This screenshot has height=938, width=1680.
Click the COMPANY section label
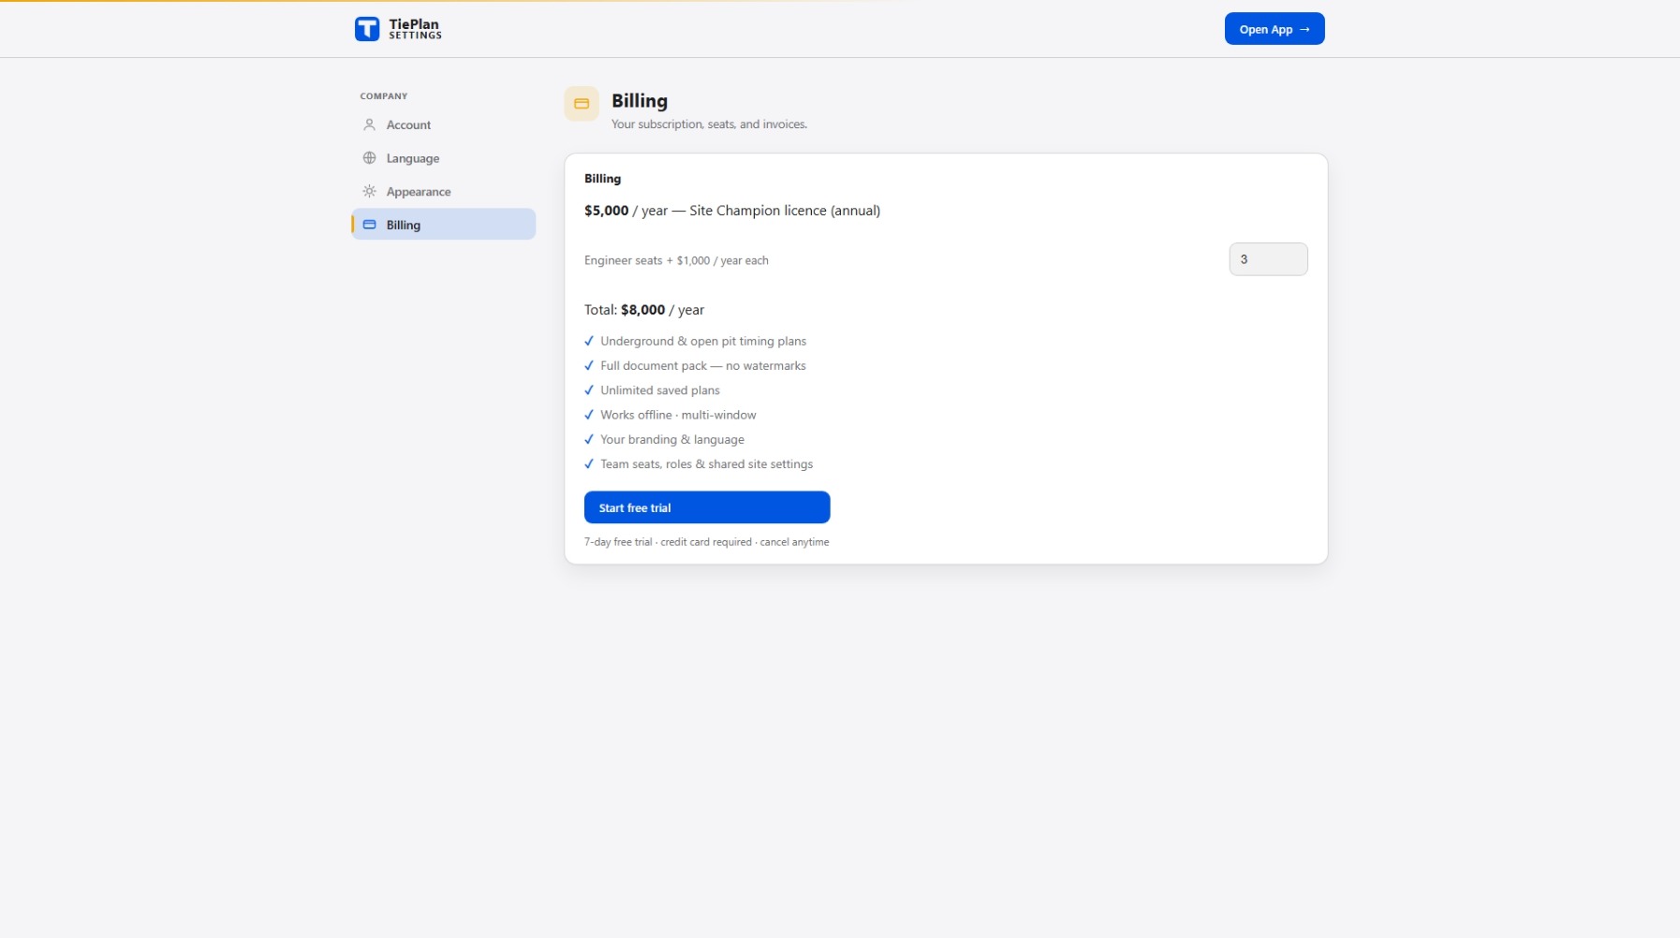click(384, 96)
